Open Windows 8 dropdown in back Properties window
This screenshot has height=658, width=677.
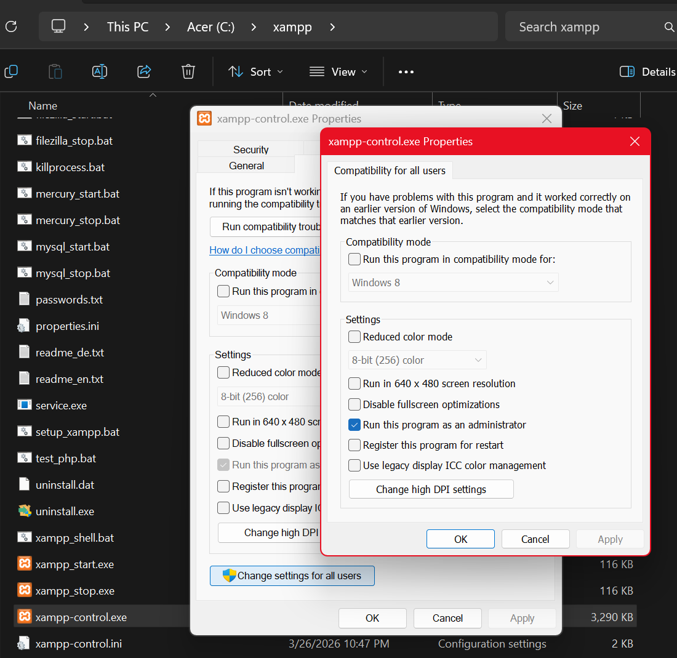tap(268, 315)
